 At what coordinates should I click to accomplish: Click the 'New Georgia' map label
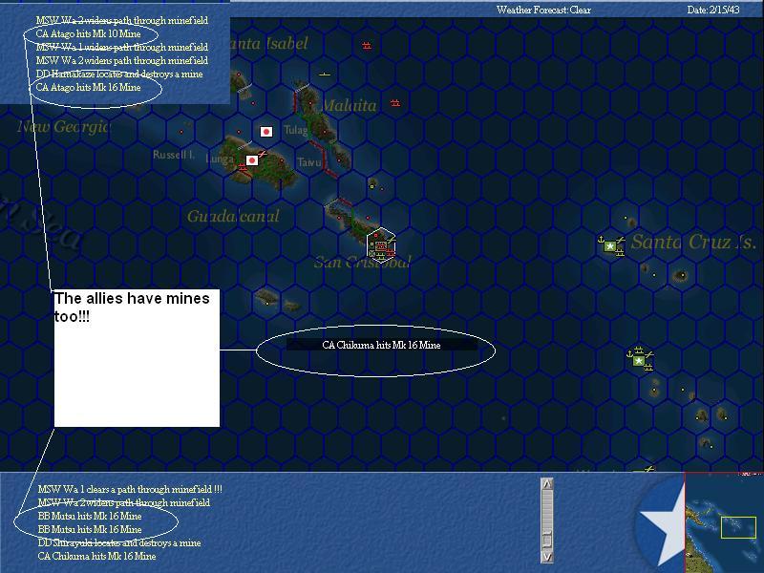64,127
